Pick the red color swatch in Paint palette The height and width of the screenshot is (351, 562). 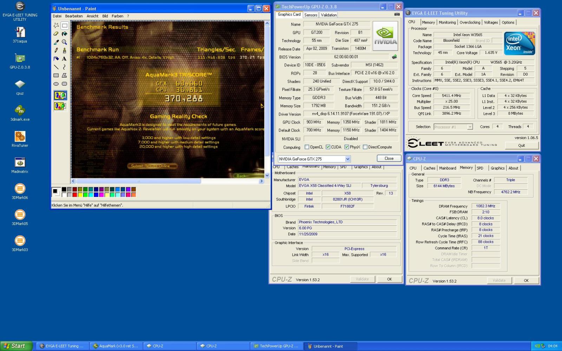[75, 195]
